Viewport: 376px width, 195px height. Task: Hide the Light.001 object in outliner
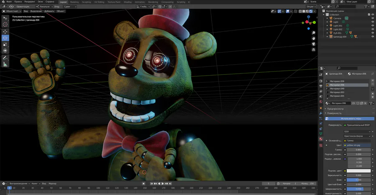click(373, 25)
